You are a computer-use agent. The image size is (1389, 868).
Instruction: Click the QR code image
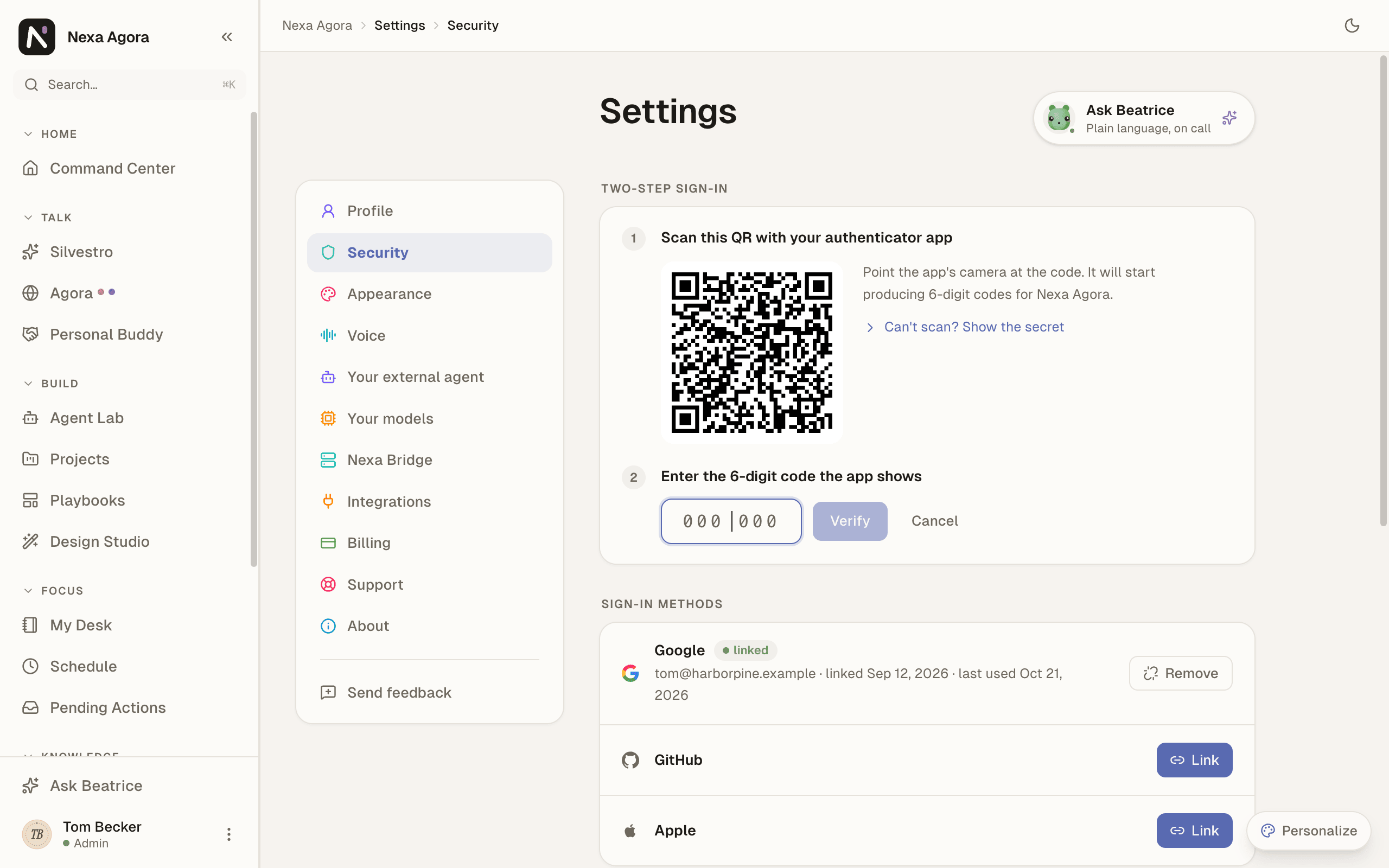point(752,353)
